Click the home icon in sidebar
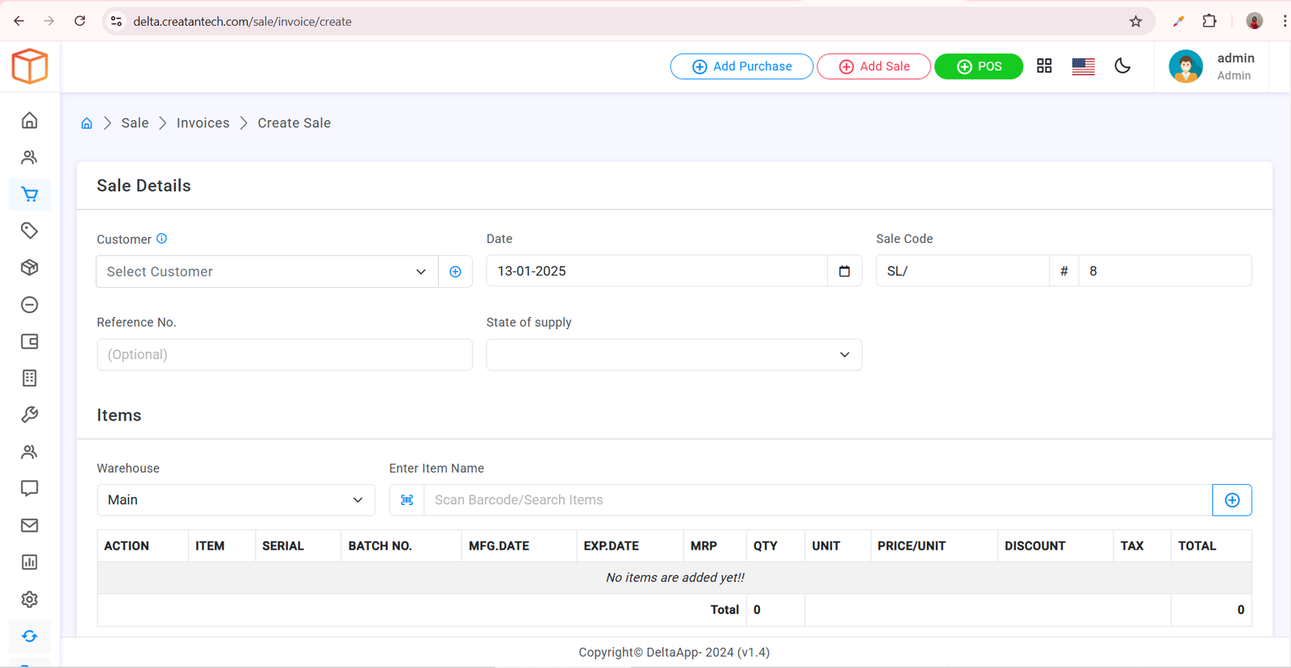1291x668 pixels. click(x=30, y=120)
